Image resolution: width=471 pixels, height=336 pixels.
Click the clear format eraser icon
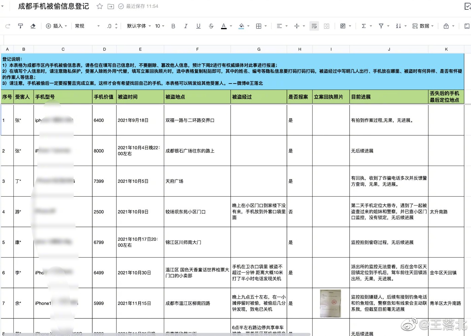[x=33, y=26]
